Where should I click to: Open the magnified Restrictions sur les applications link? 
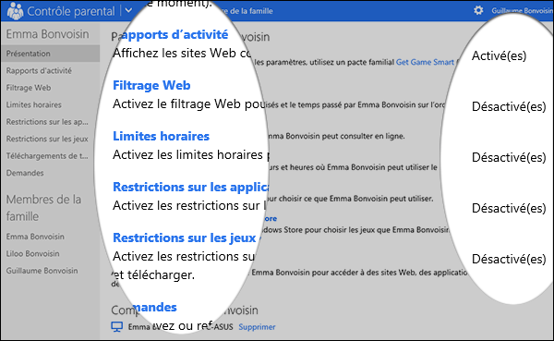click(x=191, y=187)
